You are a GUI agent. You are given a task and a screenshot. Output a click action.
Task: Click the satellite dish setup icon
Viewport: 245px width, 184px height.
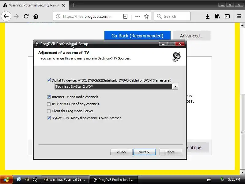[177, 57]
